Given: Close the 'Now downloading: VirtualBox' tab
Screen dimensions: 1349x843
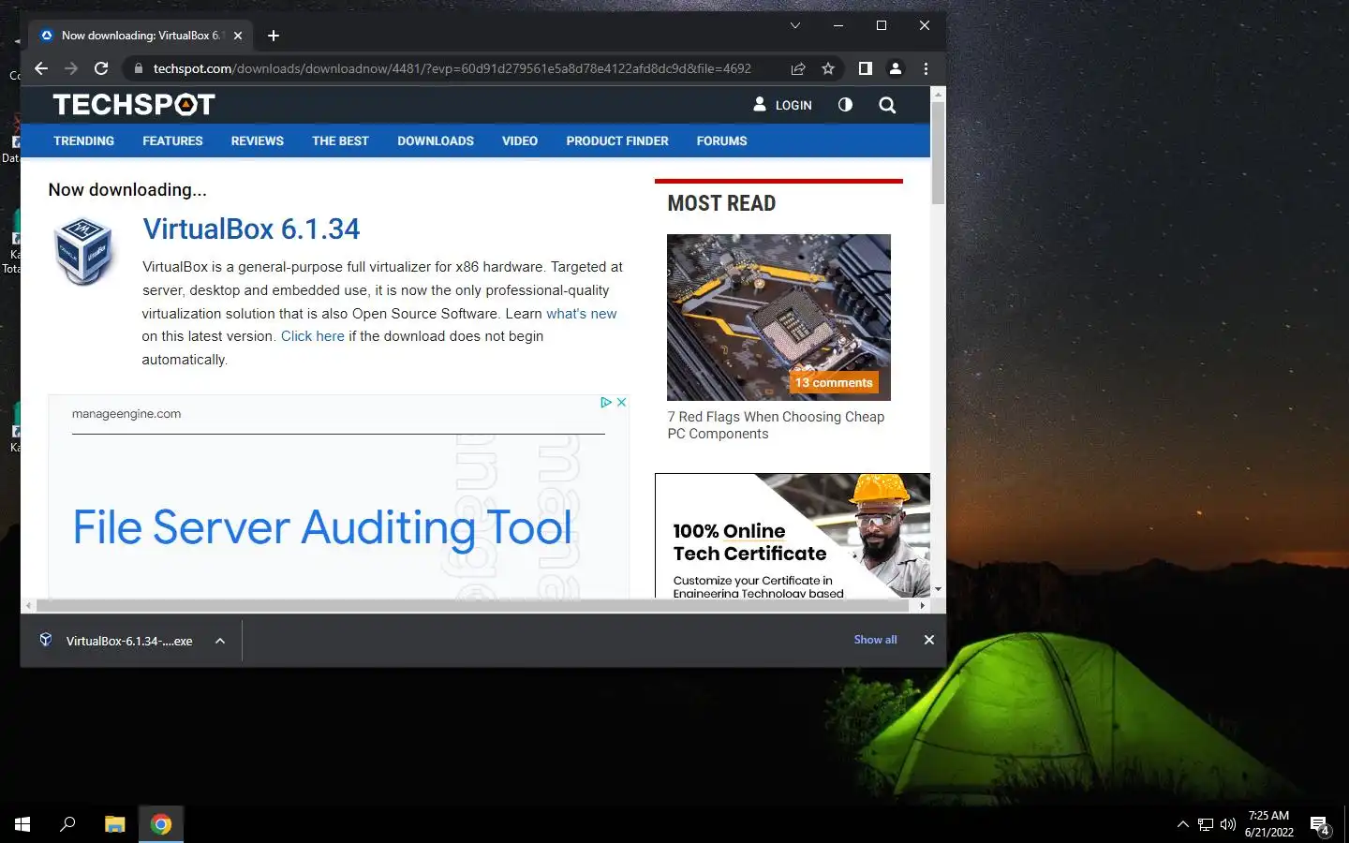Looking at the screenshot, I should [238, 36].
